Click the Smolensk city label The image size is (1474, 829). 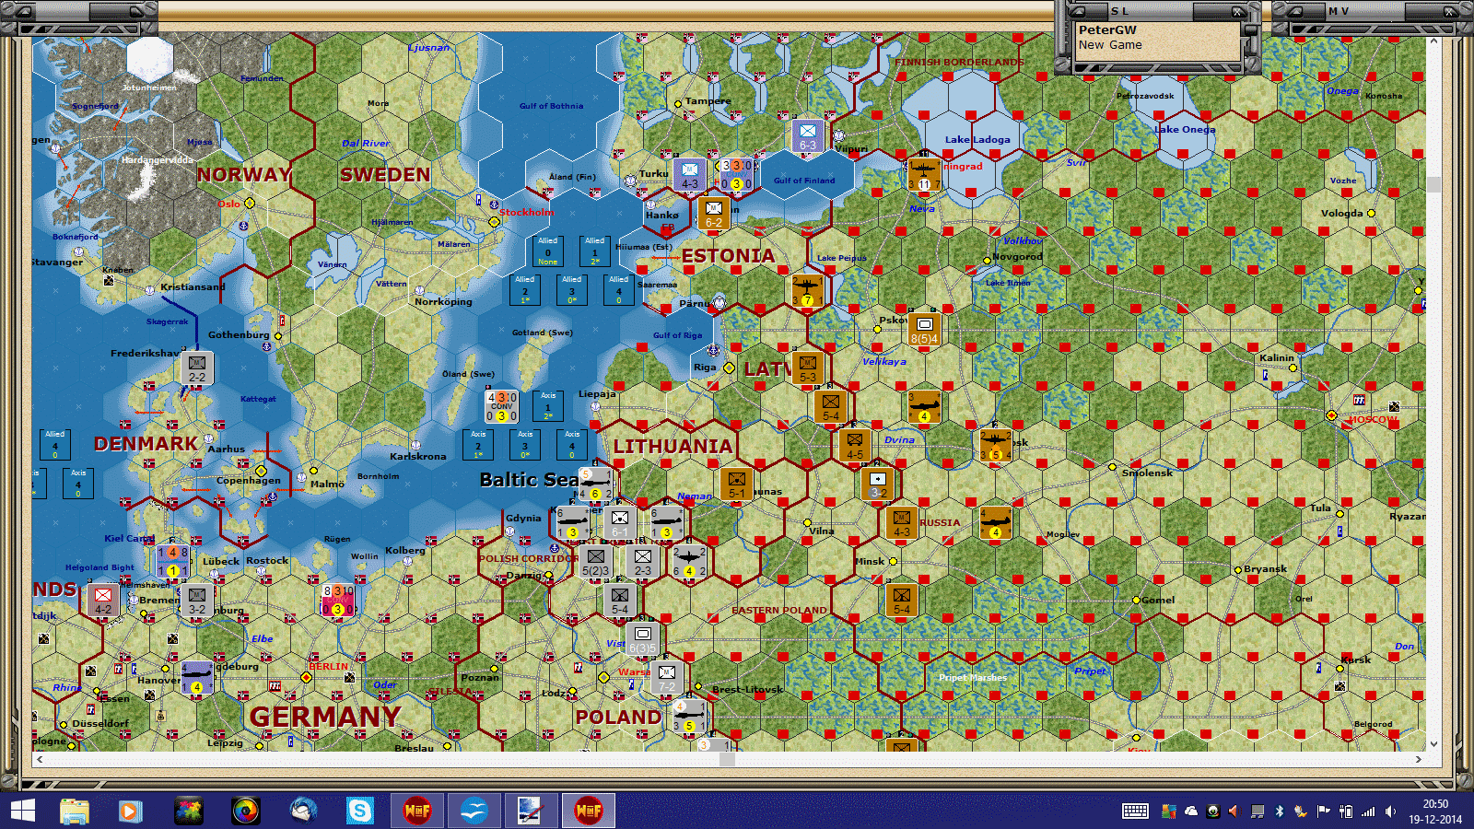click(1147, 473)
